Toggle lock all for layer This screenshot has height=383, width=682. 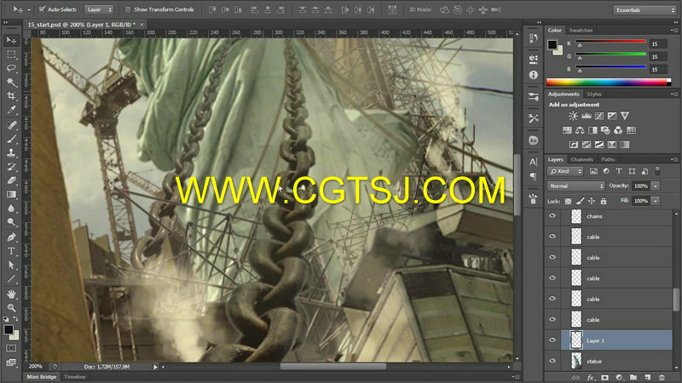tap(604, 201)
